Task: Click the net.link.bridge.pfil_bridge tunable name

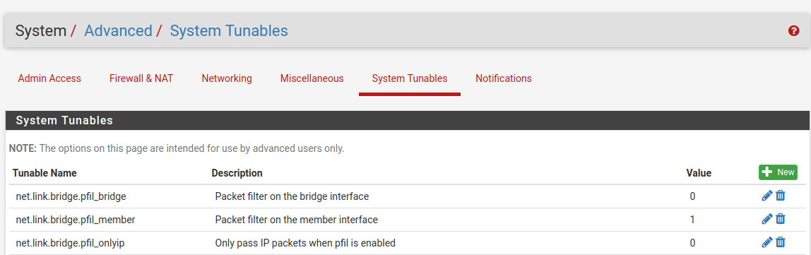Action: pyautogui.click(x=71, y=196)
